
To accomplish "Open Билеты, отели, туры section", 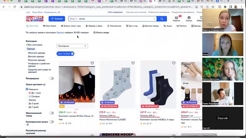I will tap(71, 26).
